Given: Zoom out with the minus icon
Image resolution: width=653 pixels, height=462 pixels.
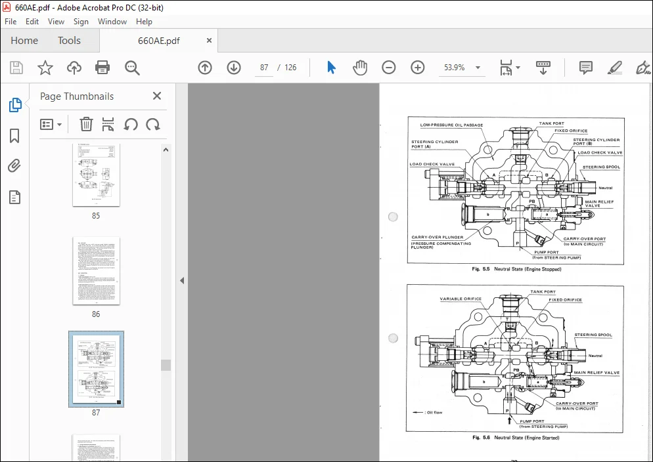Looking at the screenshot, I should [388, 68].
